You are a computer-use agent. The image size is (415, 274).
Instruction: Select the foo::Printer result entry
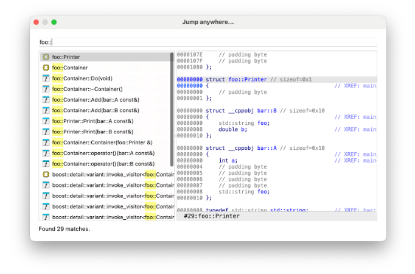coord(66,57)
